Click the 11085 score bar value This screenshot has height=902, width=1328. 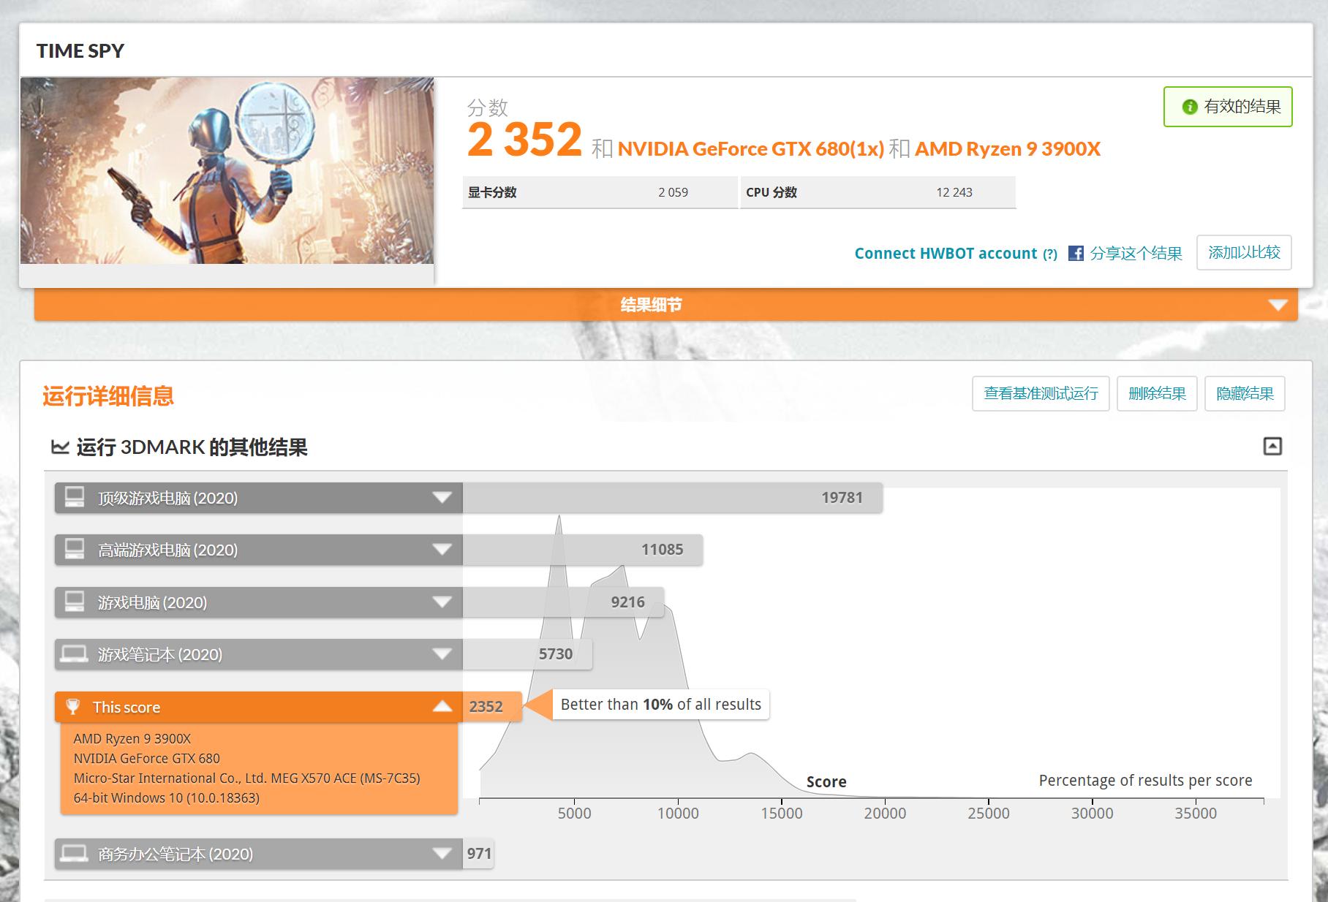click(x=662, y=550)
